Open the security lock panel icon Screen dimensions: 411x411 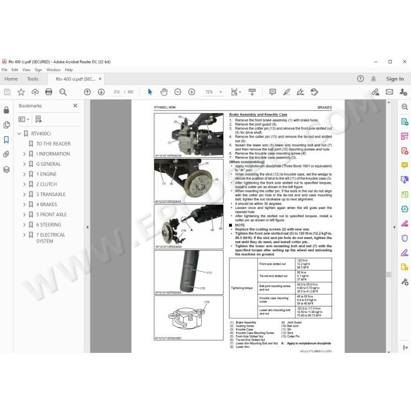pyautogui.click(x=6, y=110)
